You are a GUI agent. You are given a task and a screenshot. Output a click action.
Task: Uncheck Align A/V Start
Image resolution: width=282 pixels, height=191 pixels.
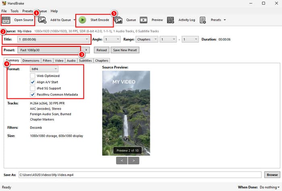tap(33, 82)
